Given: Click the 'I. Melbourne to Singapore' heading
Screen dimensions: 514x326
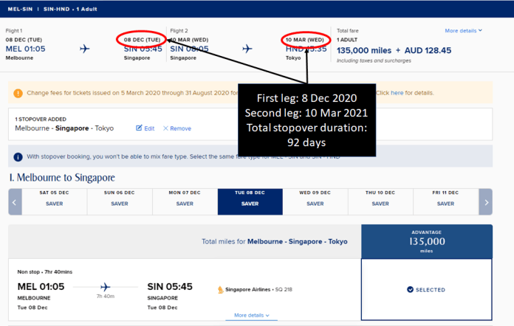Looking at the screenshot, I should (62, 178).
